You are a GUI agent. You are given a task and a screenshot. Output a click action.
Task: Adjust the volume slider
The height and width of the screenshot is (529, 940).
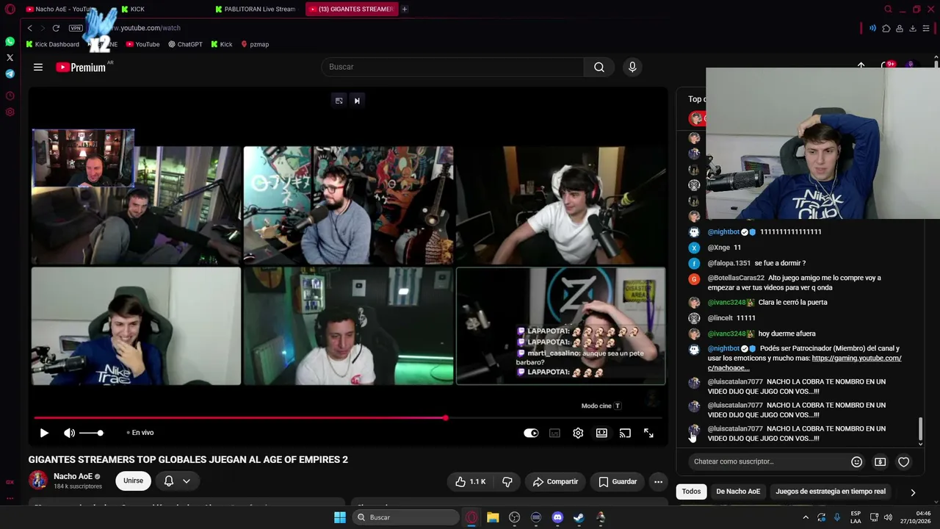(91, 433)
